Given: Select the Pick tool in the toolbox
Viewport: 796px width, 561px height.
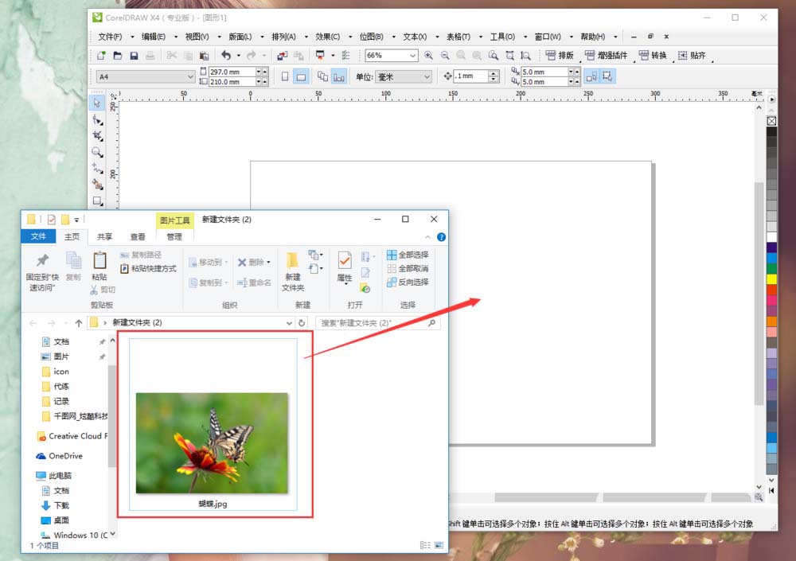Looking at the screenshot, I should (97, 103).
